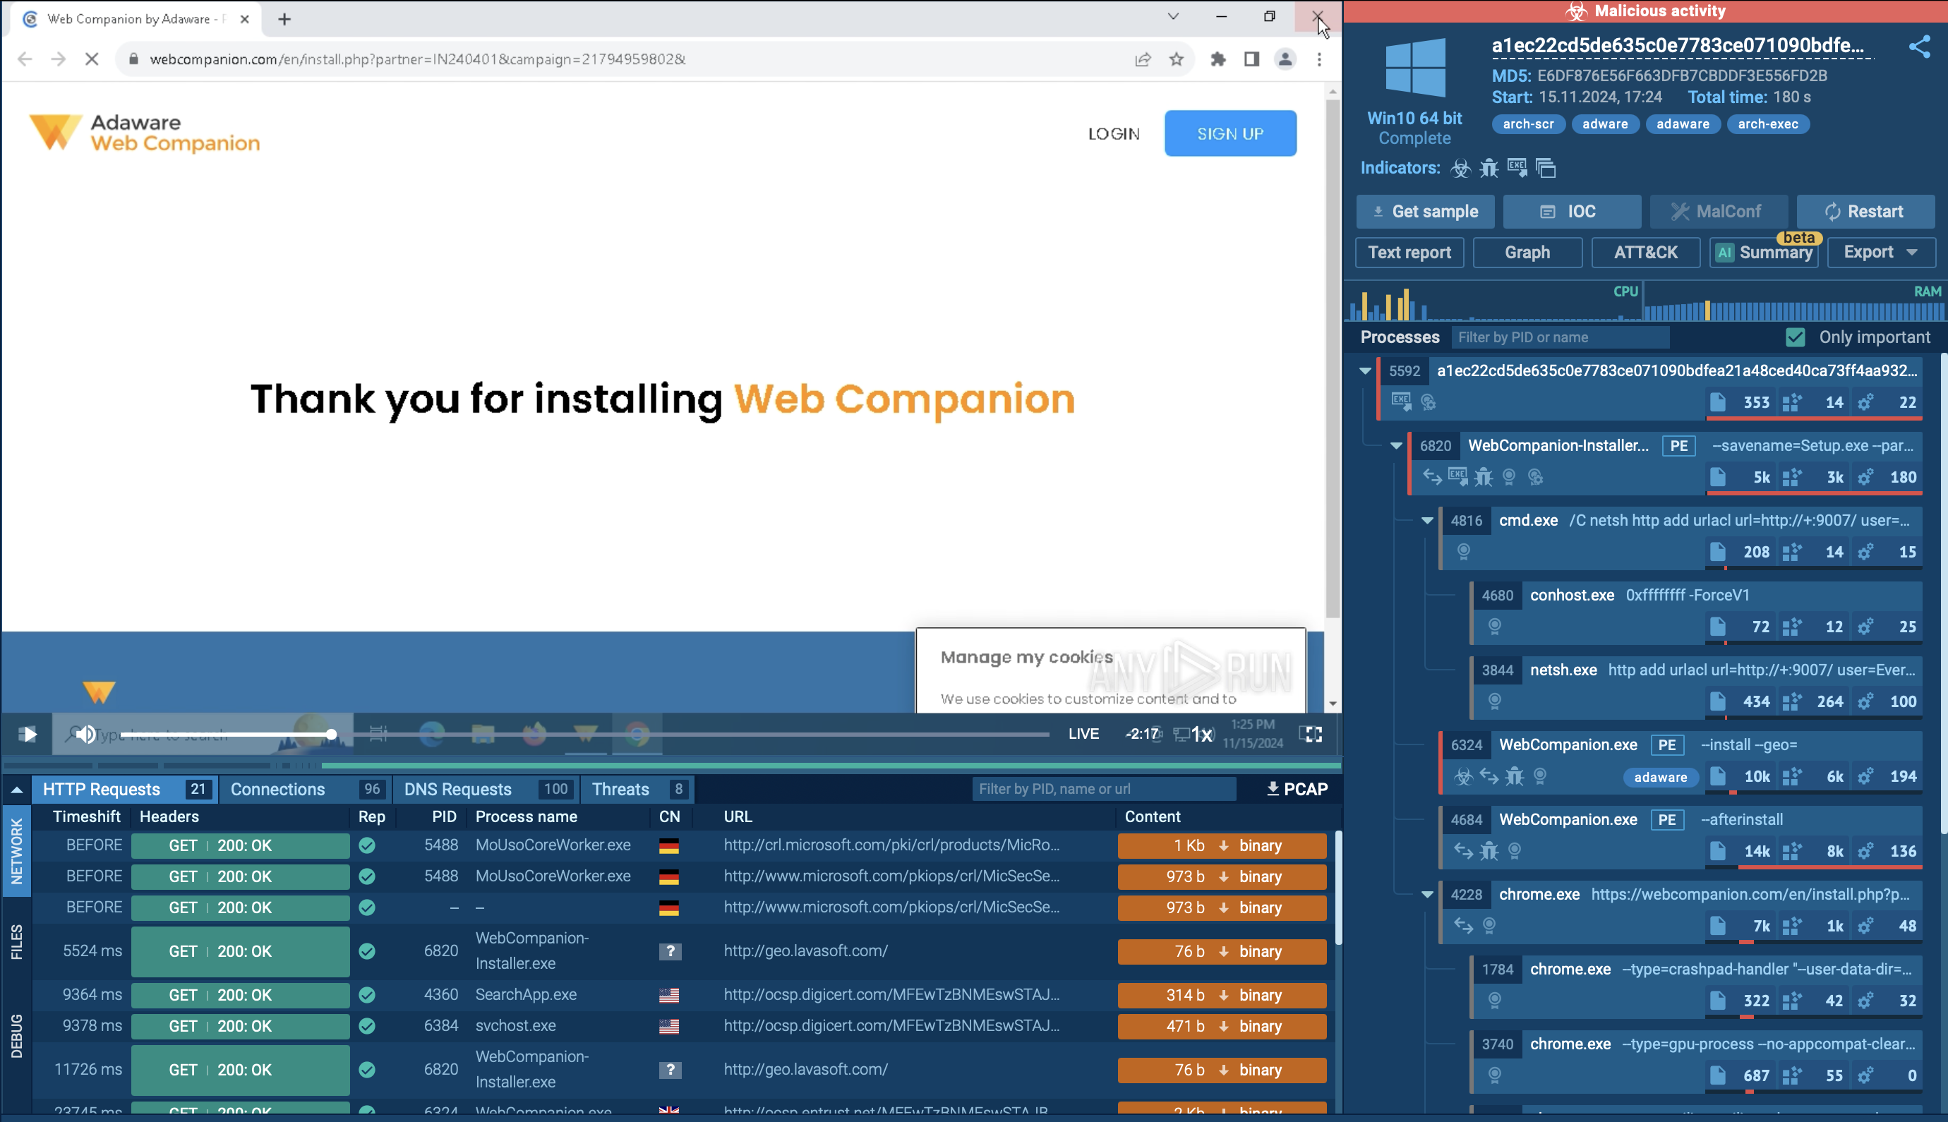Click the Get sample button

point(1425,211)
